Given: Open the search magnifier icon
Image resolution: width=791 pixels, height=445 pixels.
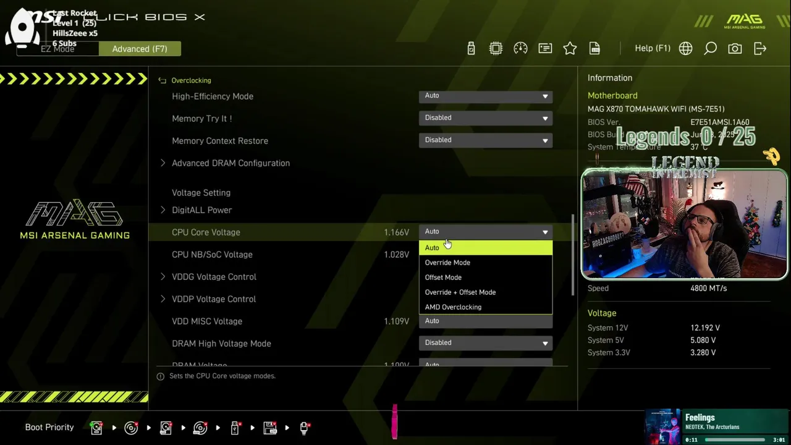Looking at the screenshot, I should pyautogui.click(x=710, y=48).
